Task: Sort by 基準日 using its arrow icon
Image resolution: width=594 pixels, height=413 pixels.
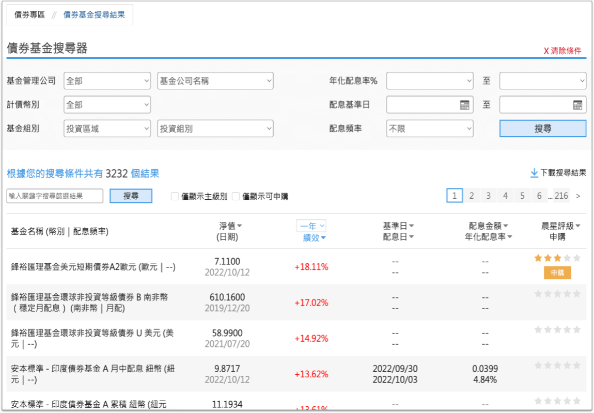Action: (x=412, y=226)
